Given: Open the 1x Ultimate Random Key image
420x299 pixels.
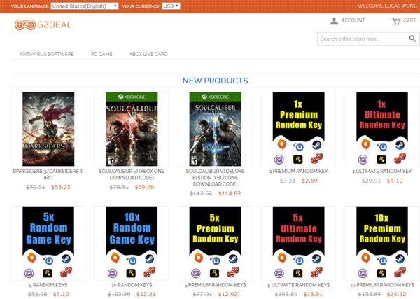Looking at the screenshot, I should (382, 129).
